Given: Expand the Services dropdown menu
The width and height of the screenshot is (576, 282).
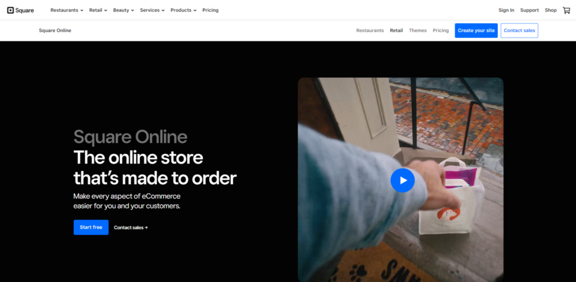Looking at the screenshot, I should coord(152,10).
